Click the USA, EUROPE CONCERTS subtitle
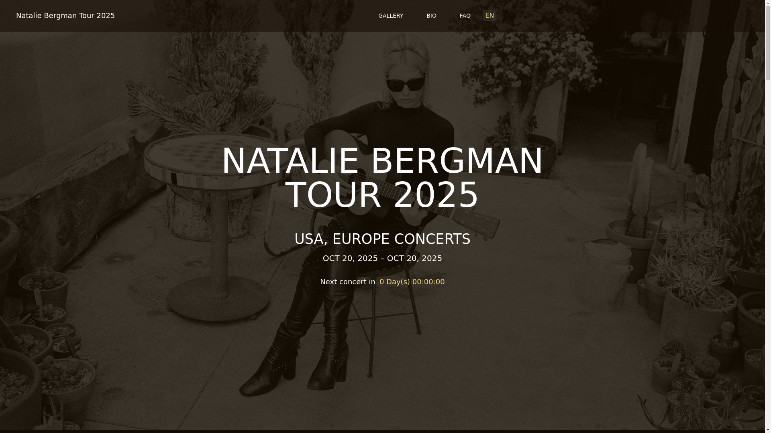771x433 pixels. coord(382,239)
